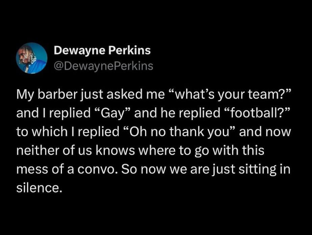Screen dimensions: 312x235
Task: Click the display name Dewayne Perkins
Action: tap(102, 51)
